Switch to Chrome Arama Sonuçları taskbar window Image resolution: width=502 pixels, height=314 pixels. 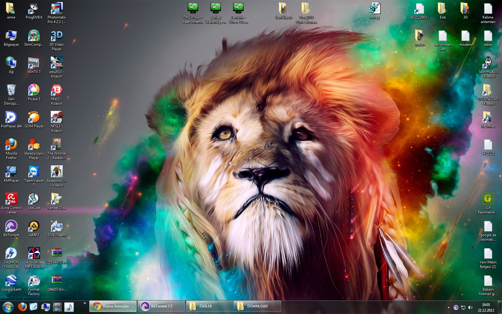[113, 306]
